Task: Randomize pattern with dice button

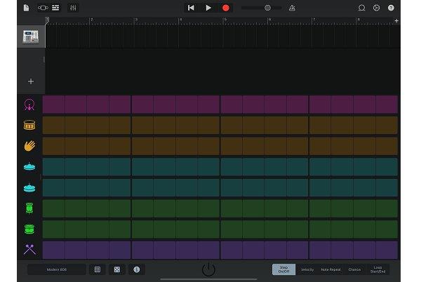Action: click(x=117, y=269)
